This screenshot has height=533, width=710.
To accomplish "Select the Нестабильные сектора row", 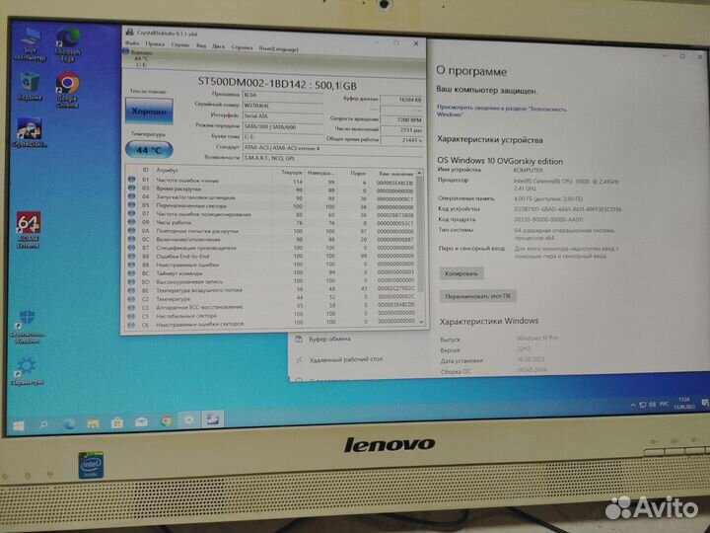I will [x=272, y=315].
